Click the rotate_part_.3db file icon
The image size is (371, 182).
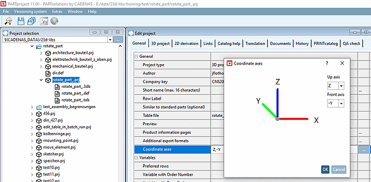[57, 87]
